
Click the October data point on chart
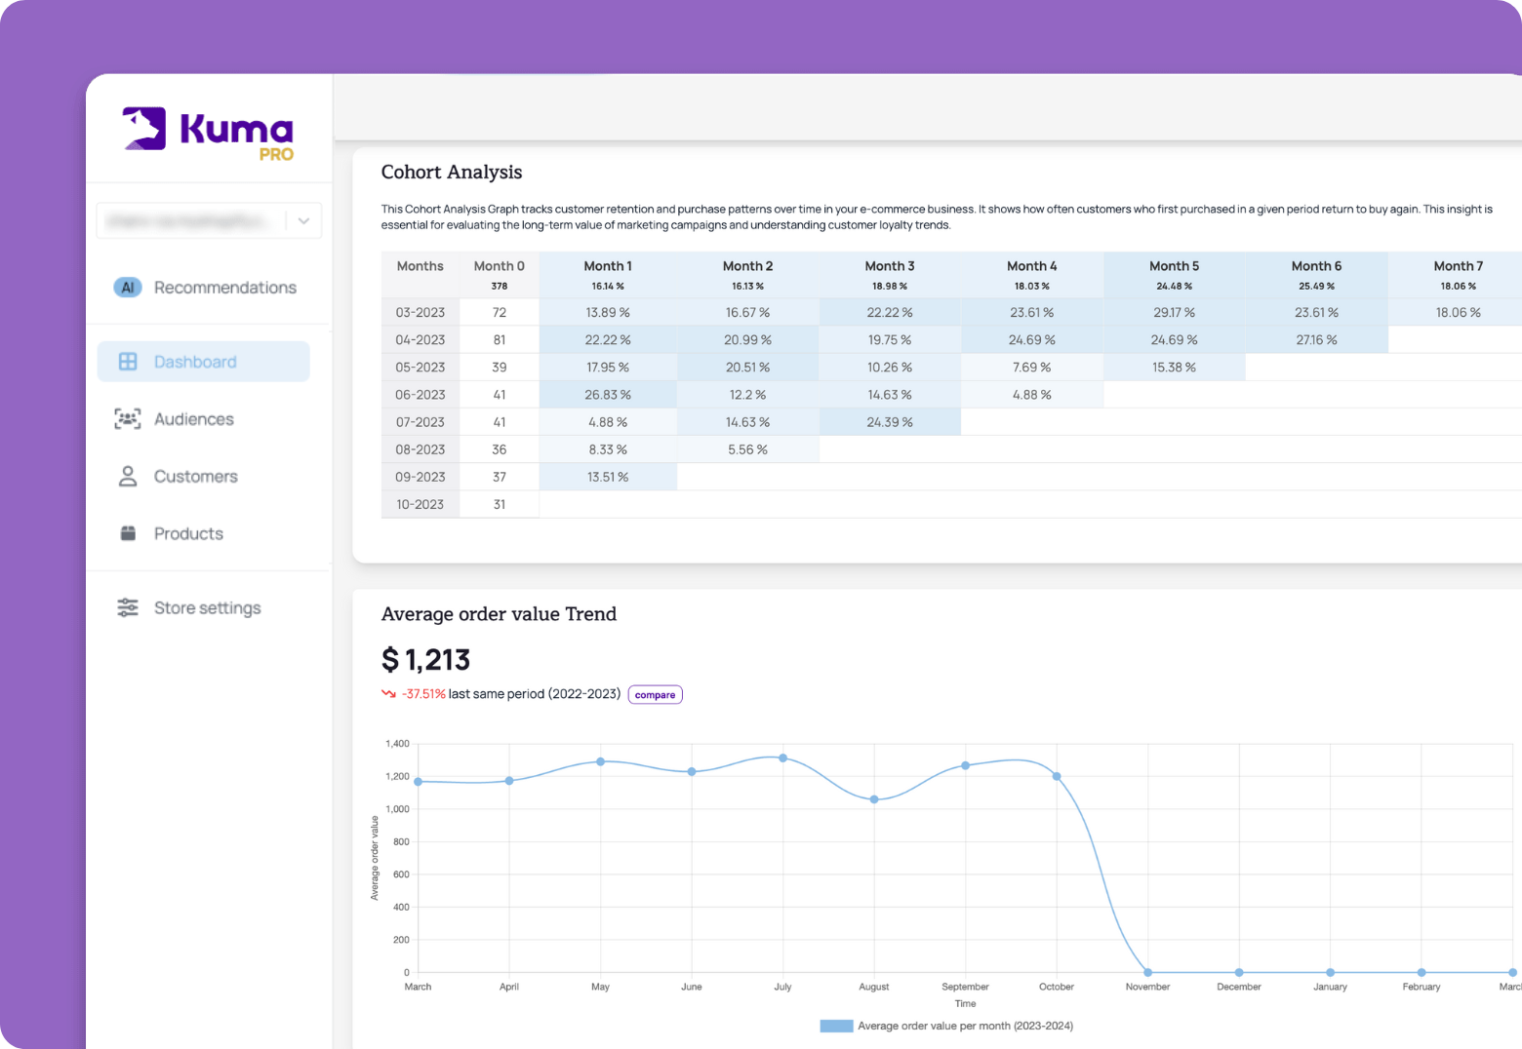1057,776
